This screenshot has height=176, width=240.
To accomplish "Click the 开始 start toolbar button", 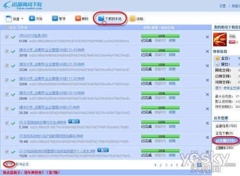I will pyautogui.click(x=36, y=19).
